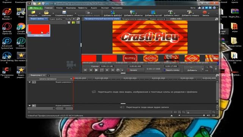Switch to the Аудио файлы bin tab
The height and width of the screenshot is (137, 243).
[56, 19]
